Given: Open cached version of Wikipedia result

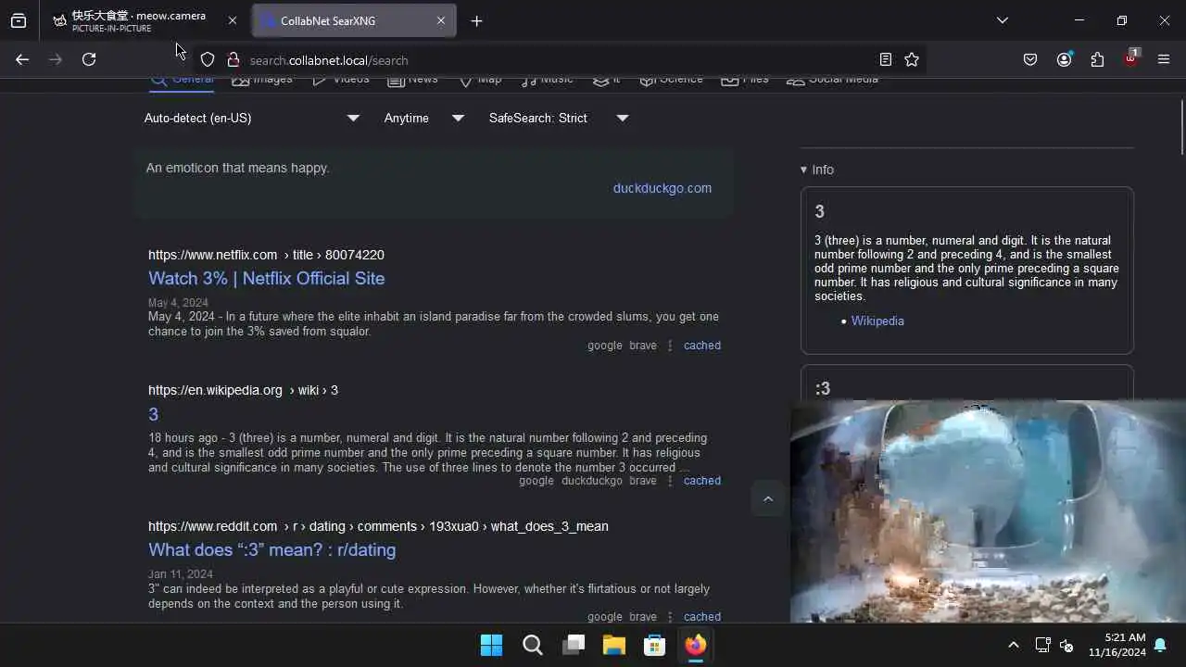Looking at the screenshot, I should coord(702,481).
